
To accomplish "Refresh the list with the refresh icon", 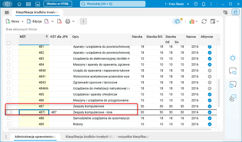I will coord(204,21).
